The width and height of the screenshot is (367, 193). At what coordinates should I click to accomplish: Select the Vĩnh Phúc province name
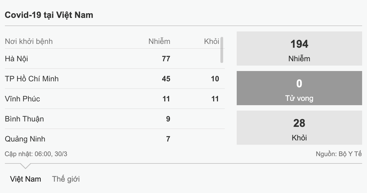(x=23, y=99)
